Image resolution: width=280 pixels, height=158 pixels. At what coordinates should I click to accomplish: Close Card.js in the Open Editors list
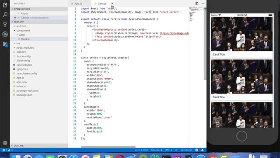pyautogui.click(x=15, y=18)
